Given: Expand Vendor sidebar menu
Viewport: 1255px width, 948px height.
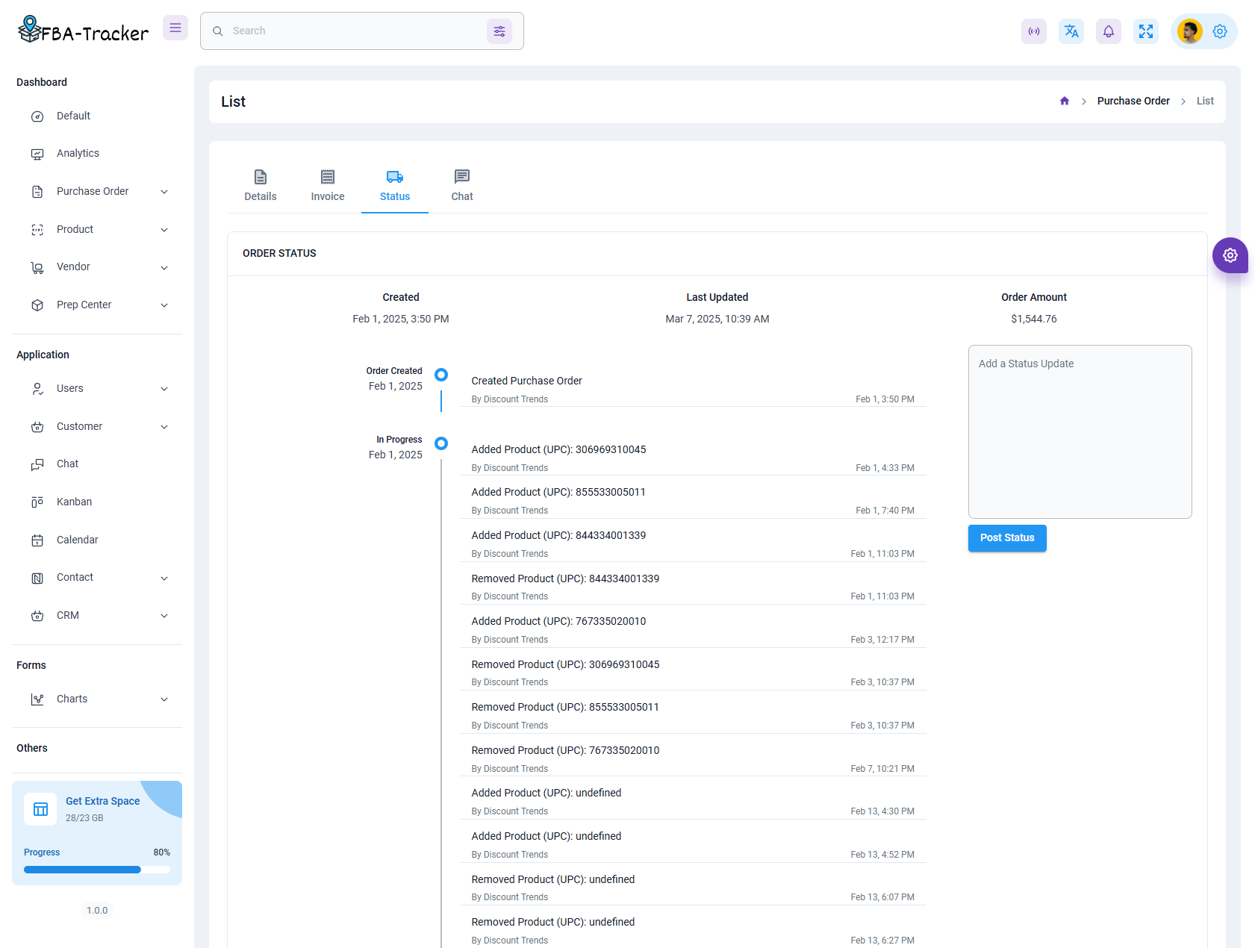Looking at the screenshot, I should (97, 266).
